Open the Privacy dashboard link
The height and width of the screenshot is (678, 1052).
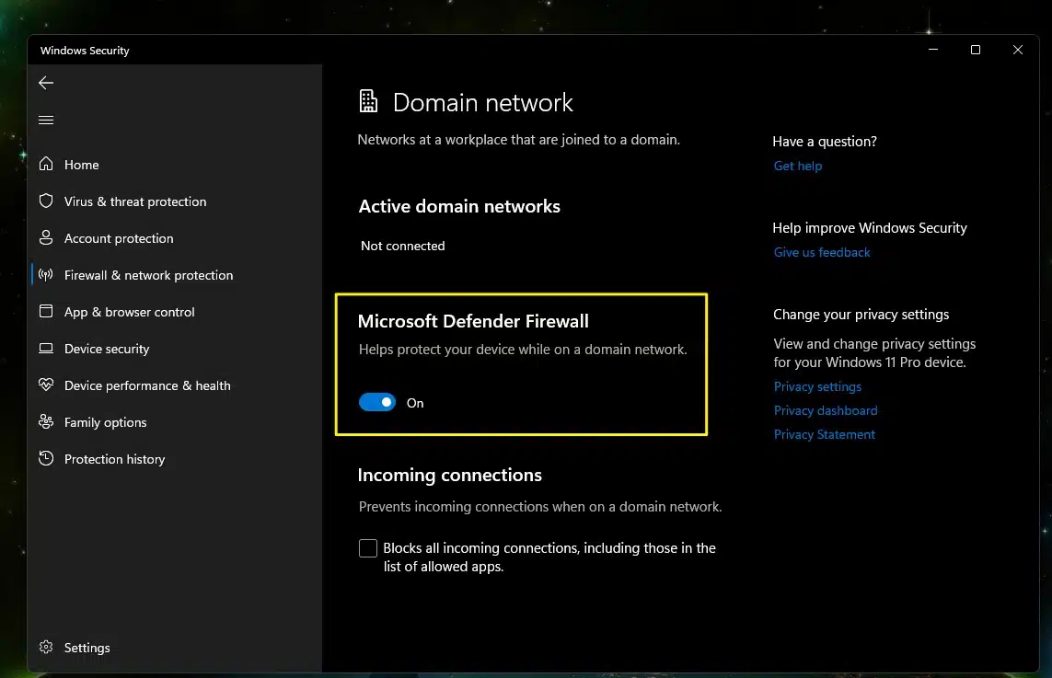pyautogui.click(x=826, y=410)
